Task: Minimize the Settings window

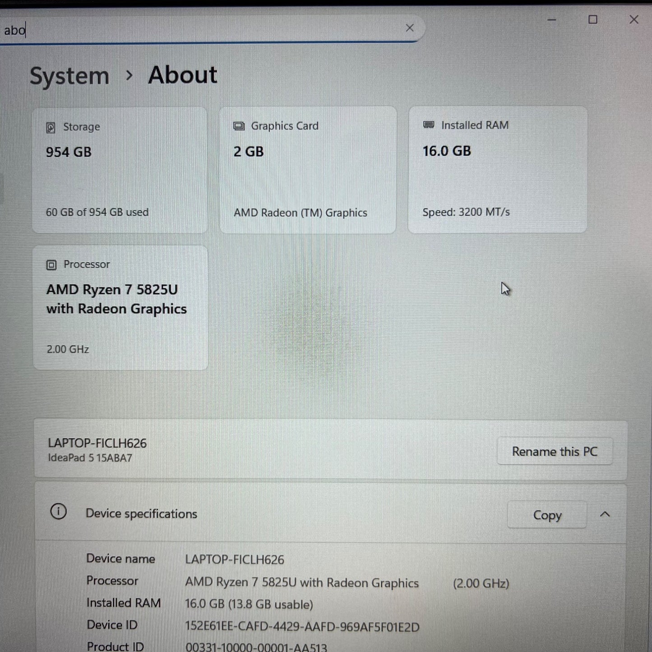Action: 551,20
